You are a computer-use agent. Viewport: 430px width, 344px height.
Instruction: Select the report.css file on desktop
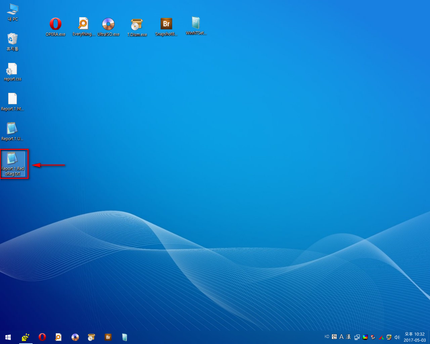click(12, 72)
